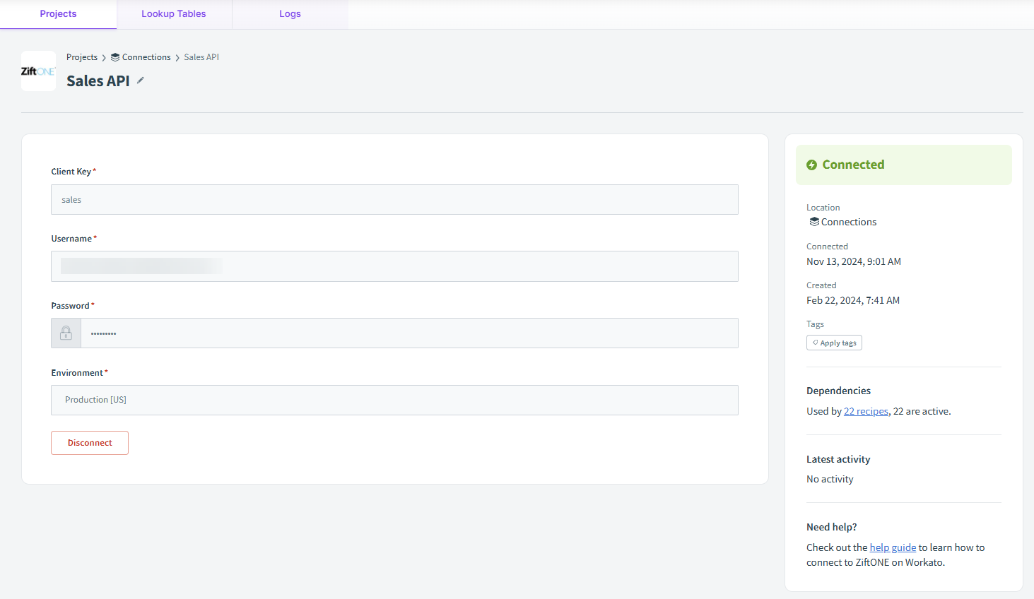
Task: Click the password lock icon
Action: pyautogui.click(x=66, y=333)
